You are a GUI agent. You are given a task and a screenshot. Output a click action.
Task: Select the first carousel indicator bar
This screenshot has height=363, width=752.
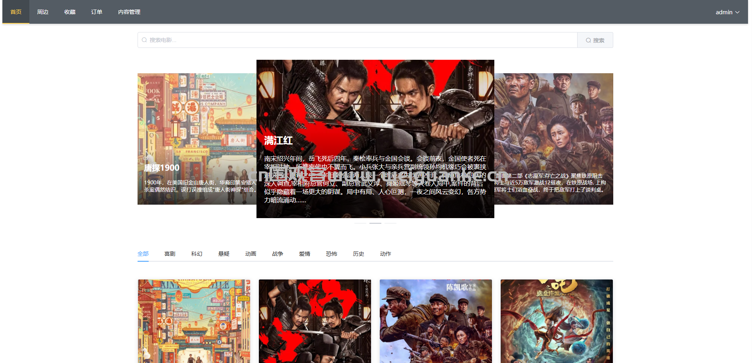(x=360, y=223)
